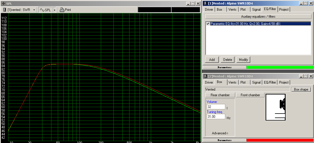Click the Tuning freq. field showing 31.00
The image size is (314, 143).
pyautogui.click(x=216, y=116)
